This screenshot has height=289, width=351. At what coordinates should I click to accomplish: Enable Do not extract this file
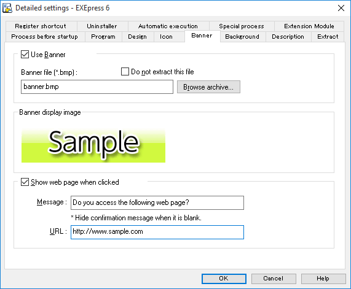125,72
